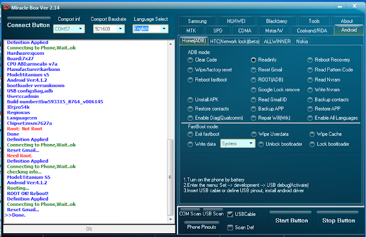Click the 'ROOT OK! Reboot!' log line

click(27, 193)
